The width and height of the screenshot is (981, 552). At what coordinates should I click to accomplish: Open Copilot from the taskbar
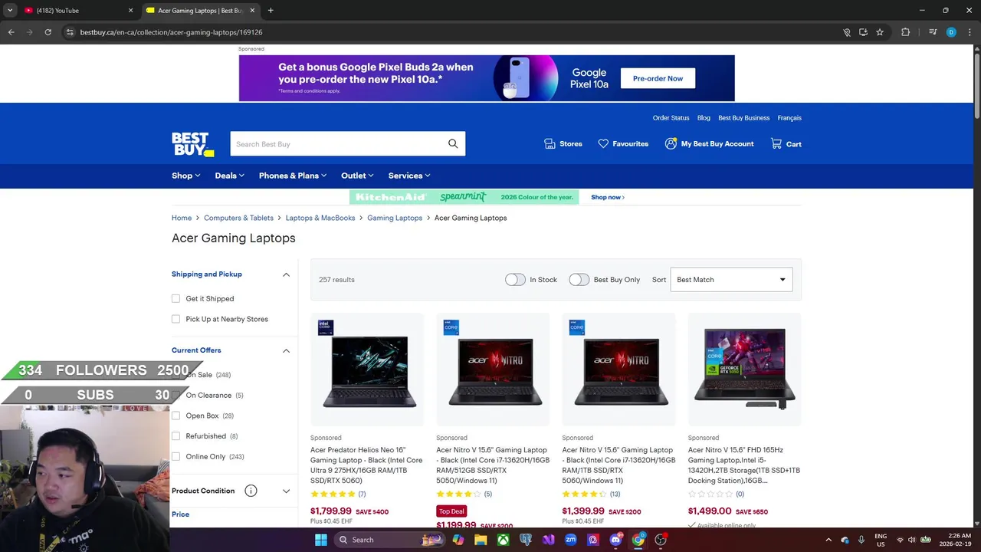pos(458,540)
